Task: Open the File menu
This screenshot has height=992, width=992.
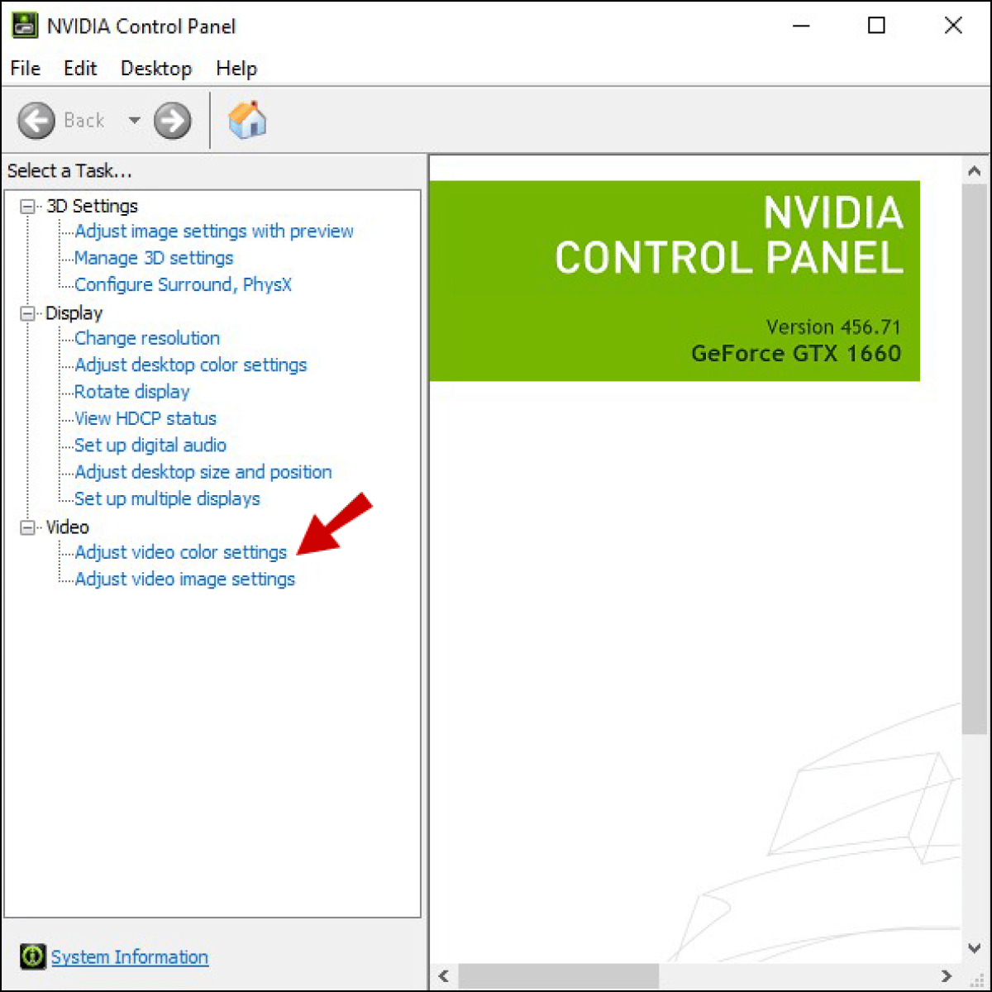Action: pos(24,68)
